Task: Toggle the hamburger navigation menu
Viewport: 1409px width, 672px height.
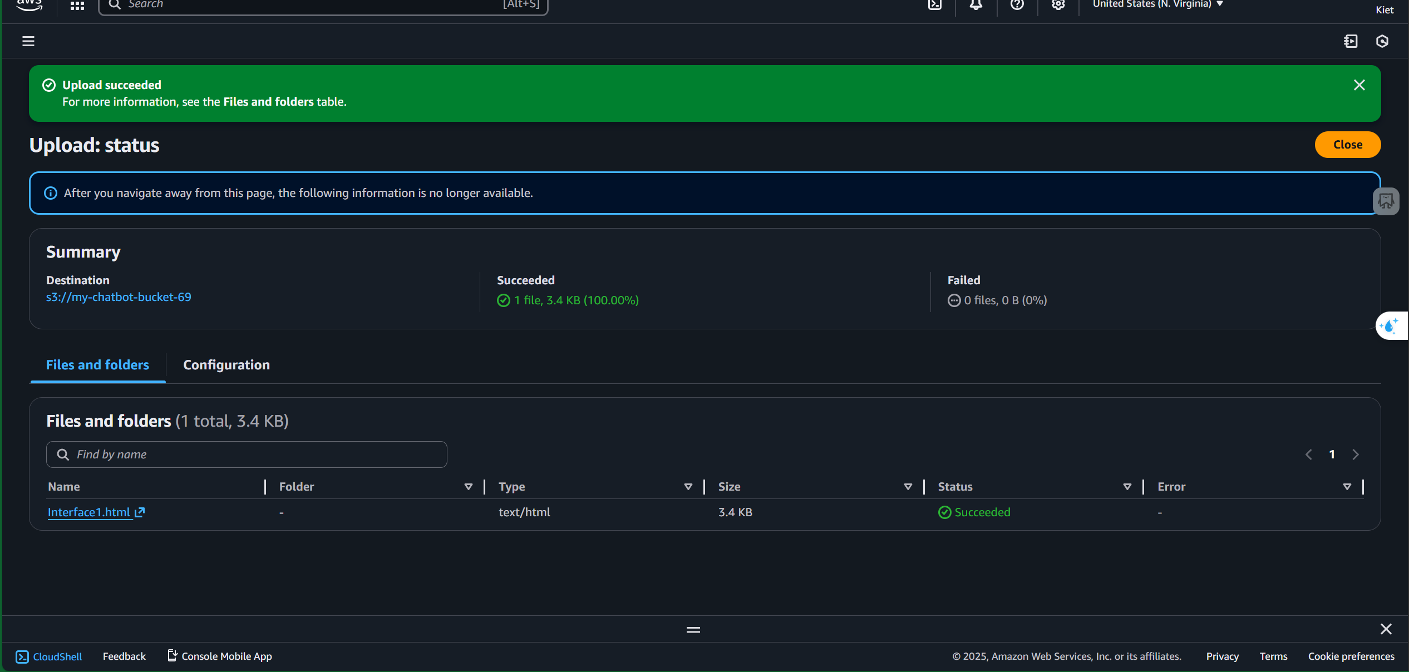Action: 28,41
